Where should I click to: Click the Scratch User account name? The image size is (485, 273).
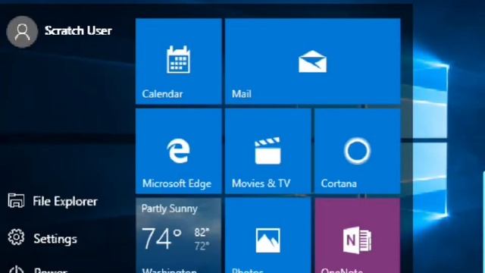click(78, 30)
